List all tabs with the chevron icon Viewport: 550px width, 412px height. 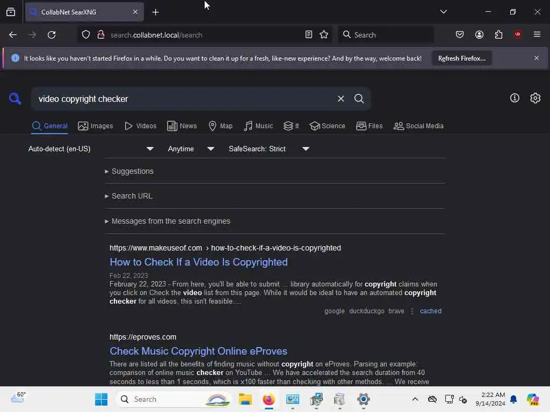(443, 12)
